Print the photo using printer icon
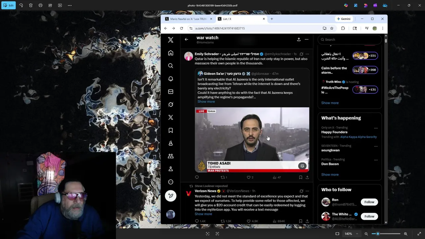The height and width of the screenshot is (239, 425). (x=41, y=5)
